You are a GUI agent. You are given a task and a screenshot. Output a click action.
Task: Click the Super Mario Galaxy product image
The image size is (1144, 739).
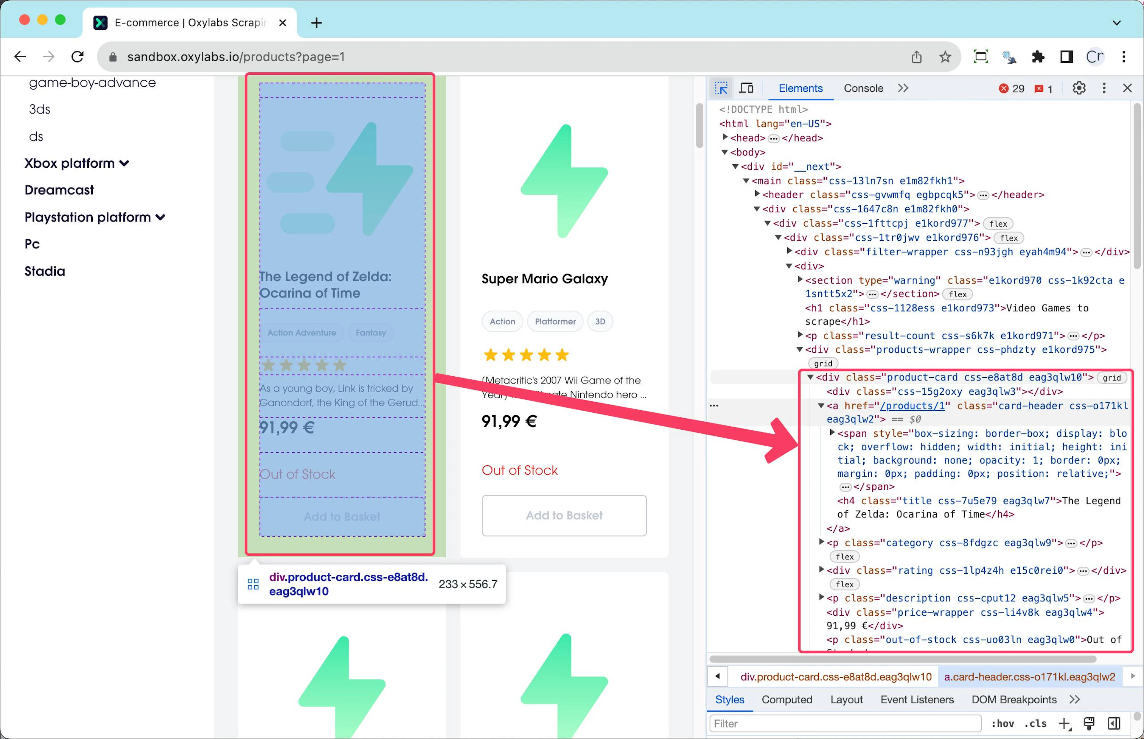(x=564, y=181)
